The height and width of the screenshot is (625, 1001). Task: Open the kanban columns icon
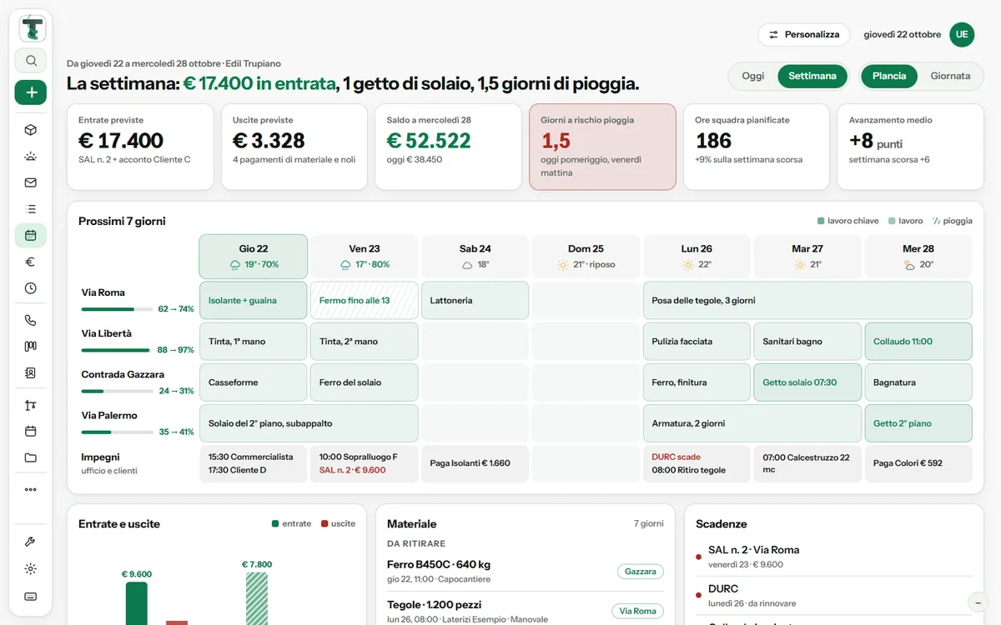click(x=31, y=347)
